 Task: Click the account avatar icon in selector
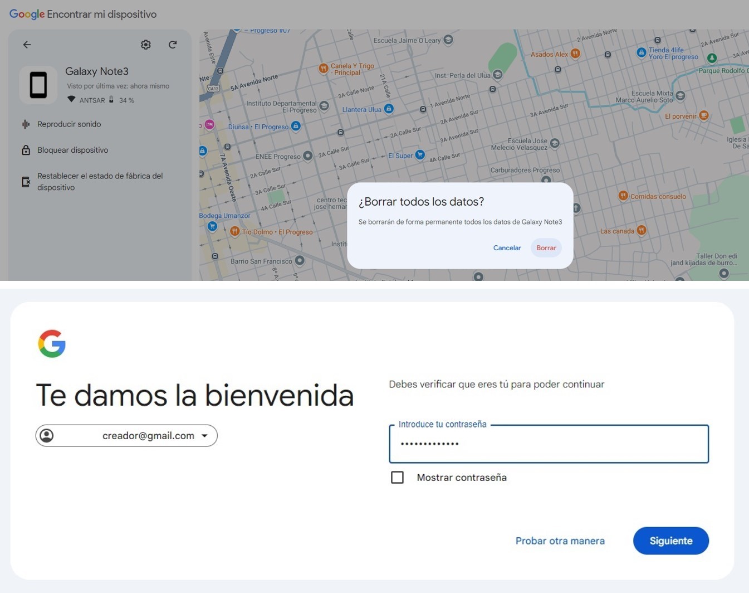coord(47,436)
